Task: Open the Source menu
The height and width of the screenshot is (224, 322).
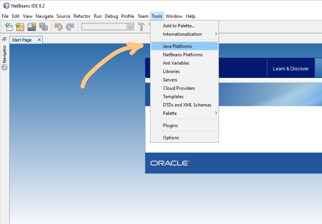Action: pos(63,16)
